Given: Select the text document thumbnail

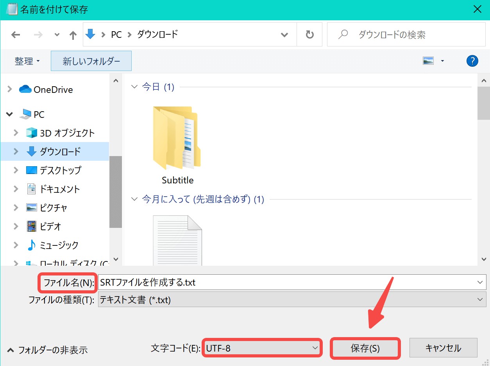Looking at the screenshot, I should pos(177,240).
